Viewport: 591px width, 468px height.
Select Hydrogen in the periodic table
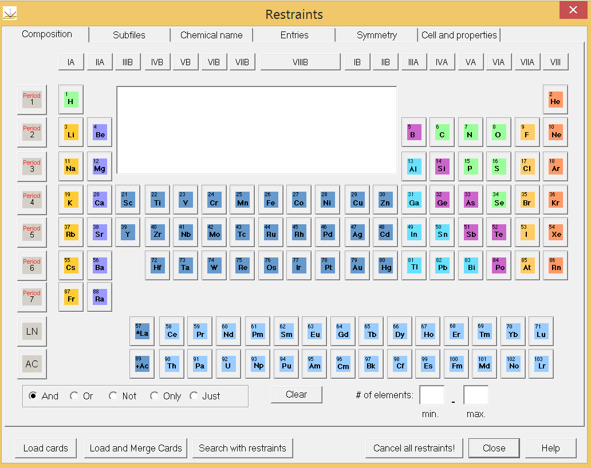click(x=70, y=100)
